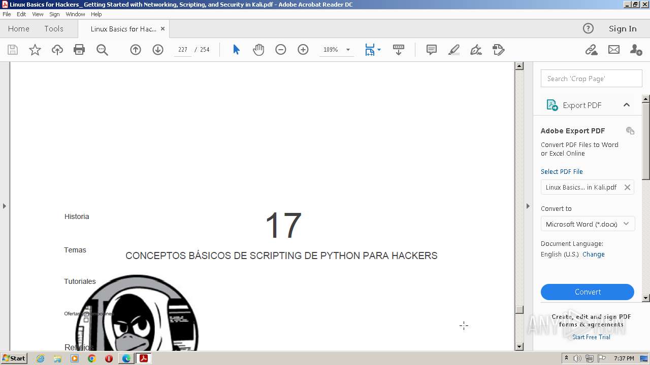The width and height of the screenshot is (650, 365).
Task: Go to the previous page using the up arrow
Action: tap(136, 50)
